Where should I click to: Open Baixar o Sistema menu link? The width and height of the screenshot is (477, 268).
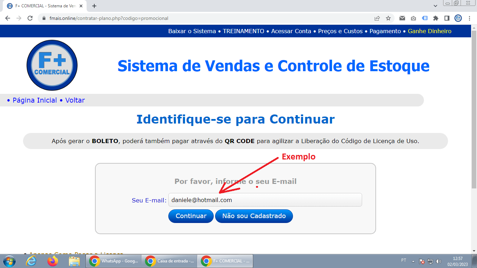tap(192, 31)
